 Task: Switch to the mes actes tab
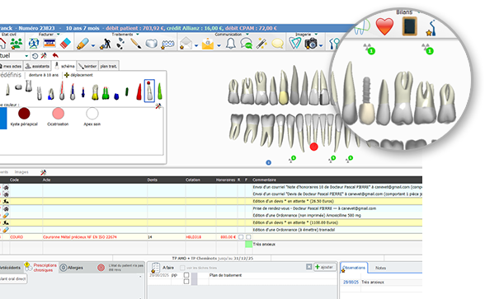11,66
